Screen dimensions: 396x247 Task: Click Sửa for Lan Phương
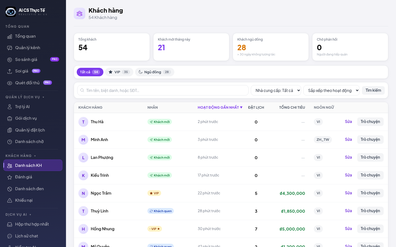coord(348,157)
